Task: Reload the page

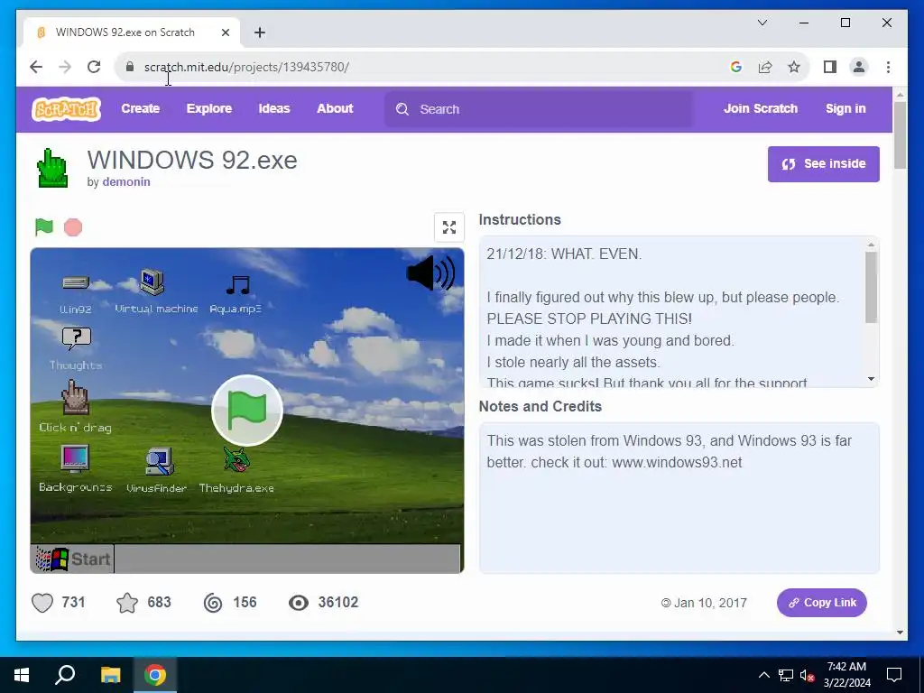Action: (x=94, y=67)
